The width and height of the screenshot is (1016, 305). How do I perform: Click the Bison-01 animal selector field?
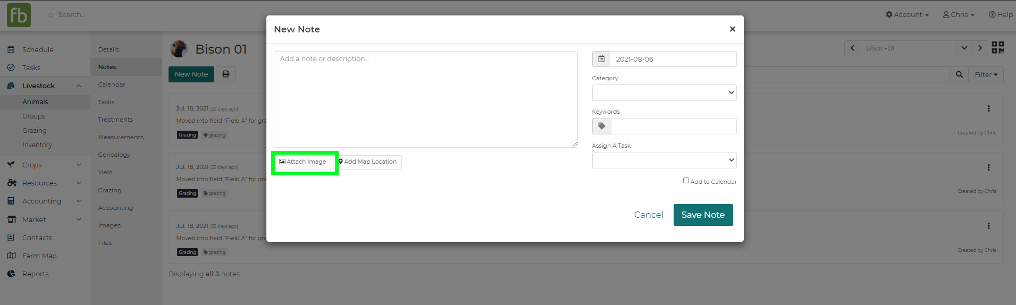click(908, 48)
